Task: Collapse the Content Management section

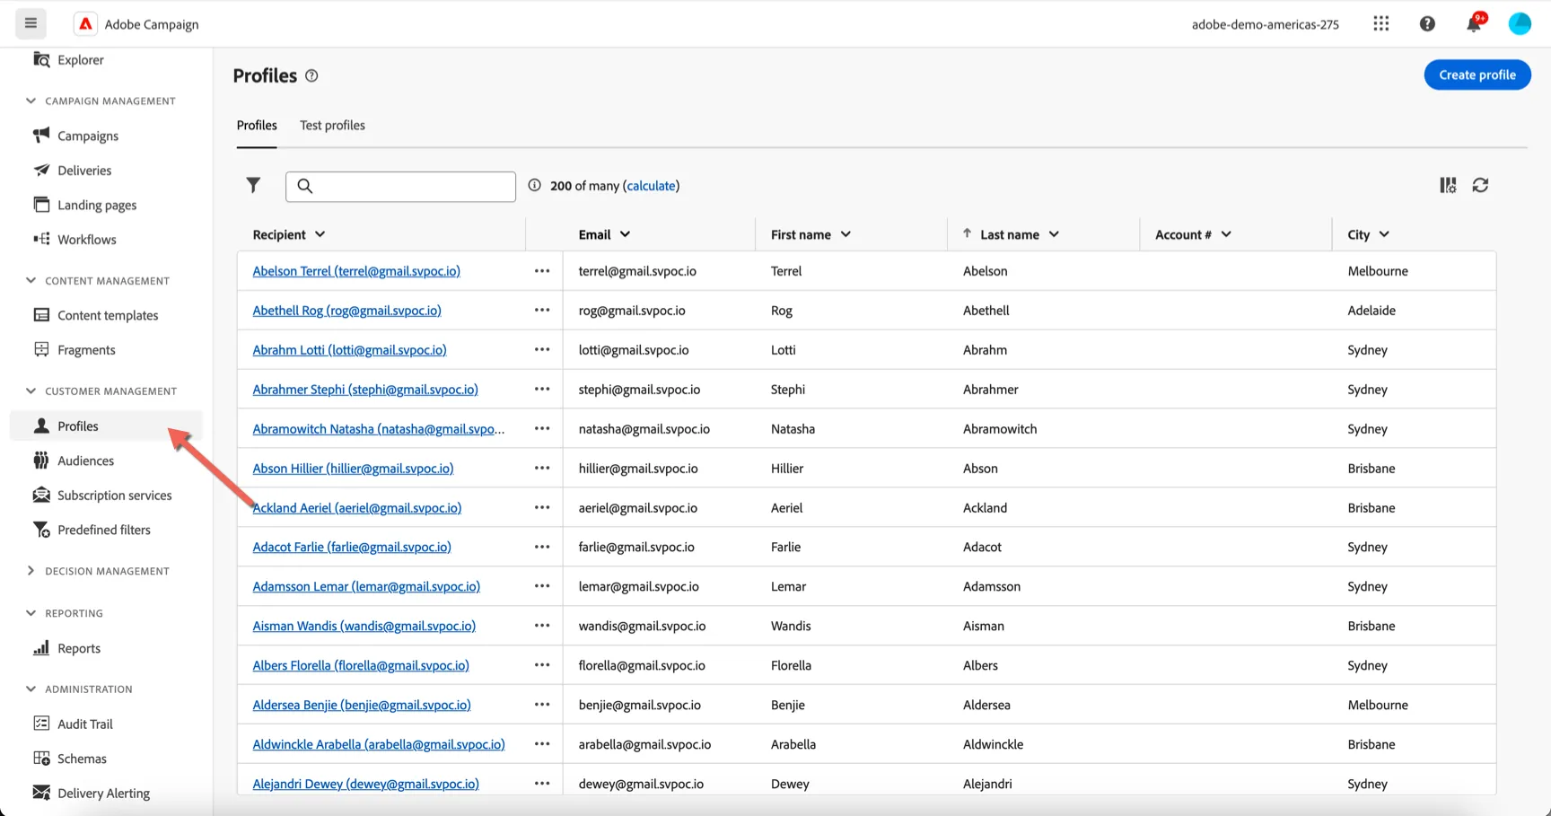Action: pyautogui.click(x=31, y=281)
